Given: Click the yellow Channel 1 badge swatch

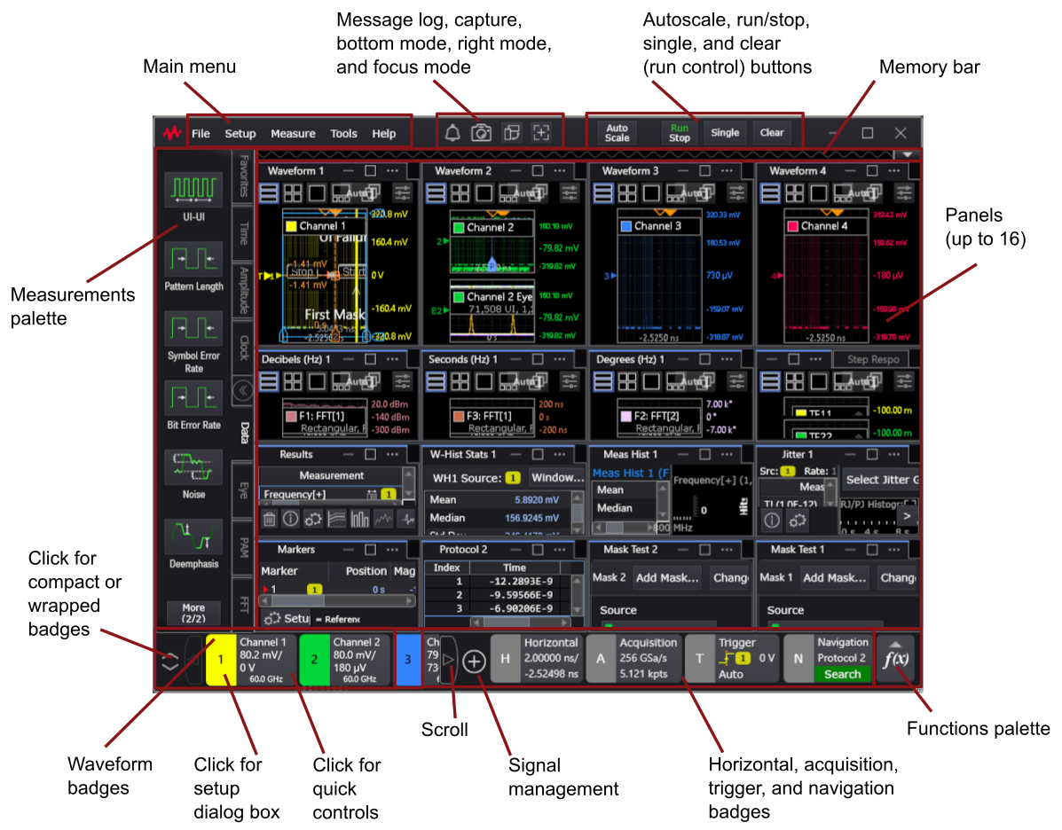Looking at the screenshot, I should coord(220,660).
